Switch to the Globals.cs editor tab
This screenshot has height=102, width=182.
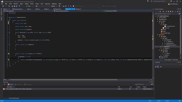click(x=78, y=9)
